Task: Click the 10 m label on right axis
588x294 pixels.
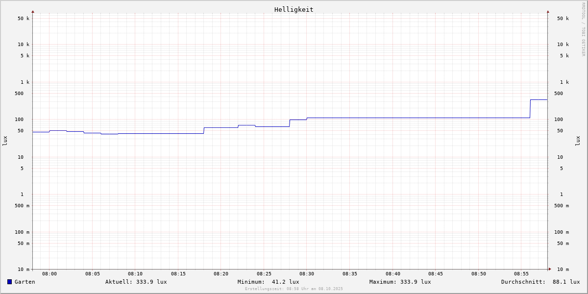Action: pos(563,269)
